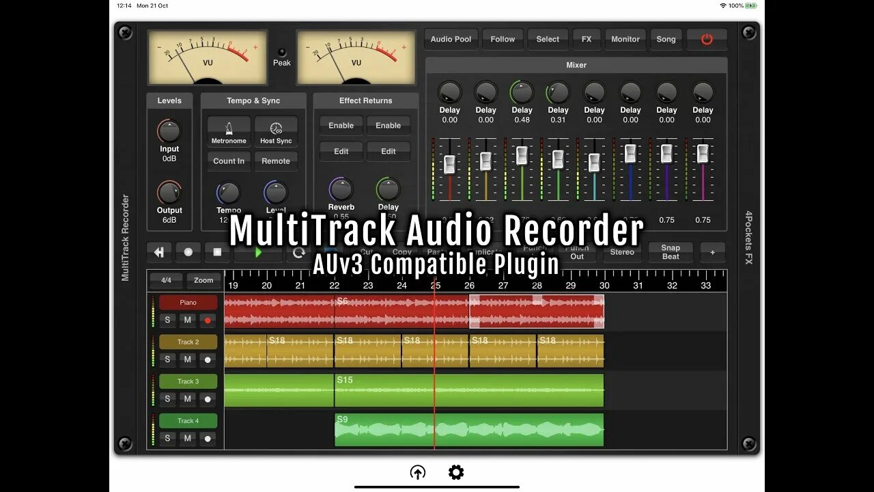Click the Snap Beat button
Image resolution: width=874 pixels, height=492 pixels.
point(671,252)
